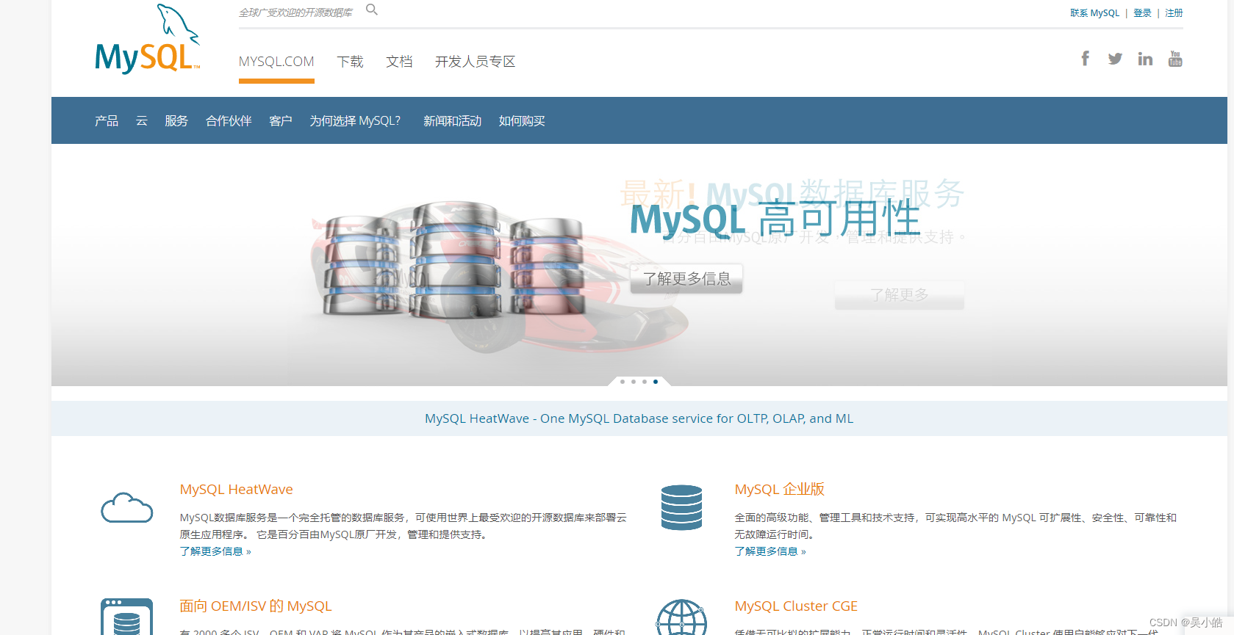Open the 如何购买 menu item
The image size is (1234, 635).
click(522, 121)
